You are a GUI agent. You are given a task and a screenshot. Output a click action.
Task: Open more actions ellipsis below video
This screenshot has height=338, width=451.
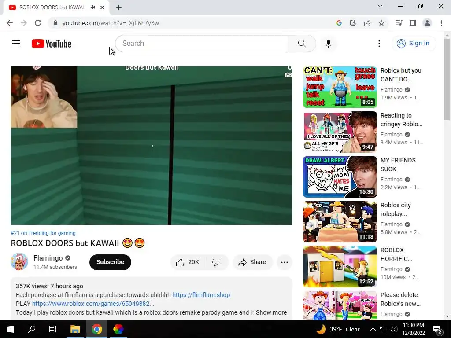coord(285,262)
